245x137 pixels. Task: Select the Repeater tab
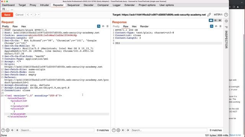(58, 5)
